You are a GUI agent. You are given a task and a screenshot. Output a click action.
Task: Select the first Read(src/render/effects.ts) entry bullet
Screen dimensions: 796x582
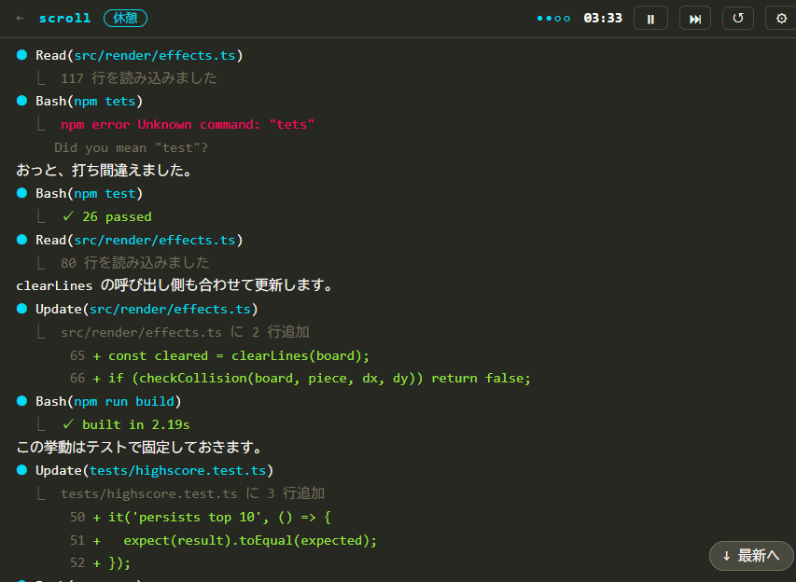21,55
